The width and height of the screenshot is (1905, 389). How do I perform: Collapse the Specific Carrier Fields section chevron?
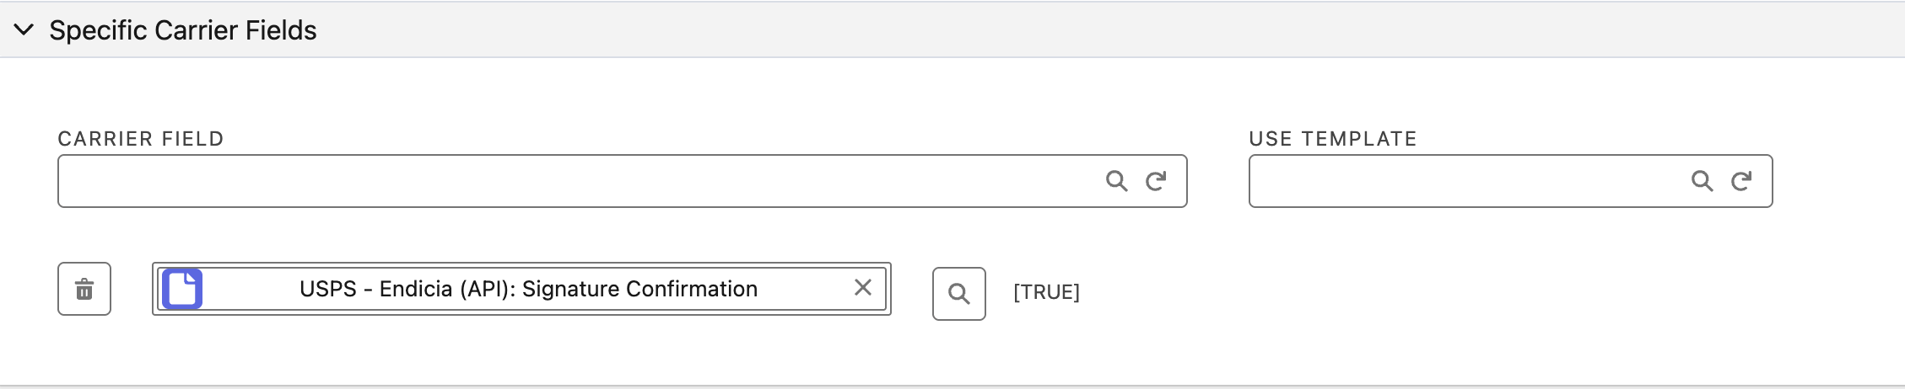click(x=24, y=30)
